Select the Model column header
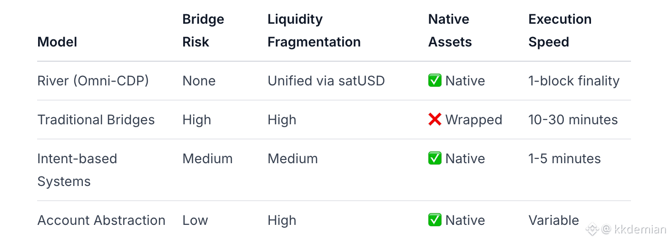670x241 pixels. point(57,42)
